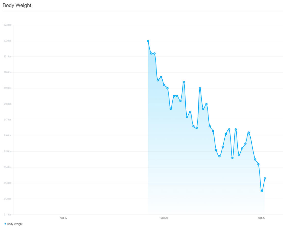Image resolution: width=283 pixels, height=229 pixels.
Task: Select the 217.7 lbs dip before 218.5 plateau
Action: (171, 109)
